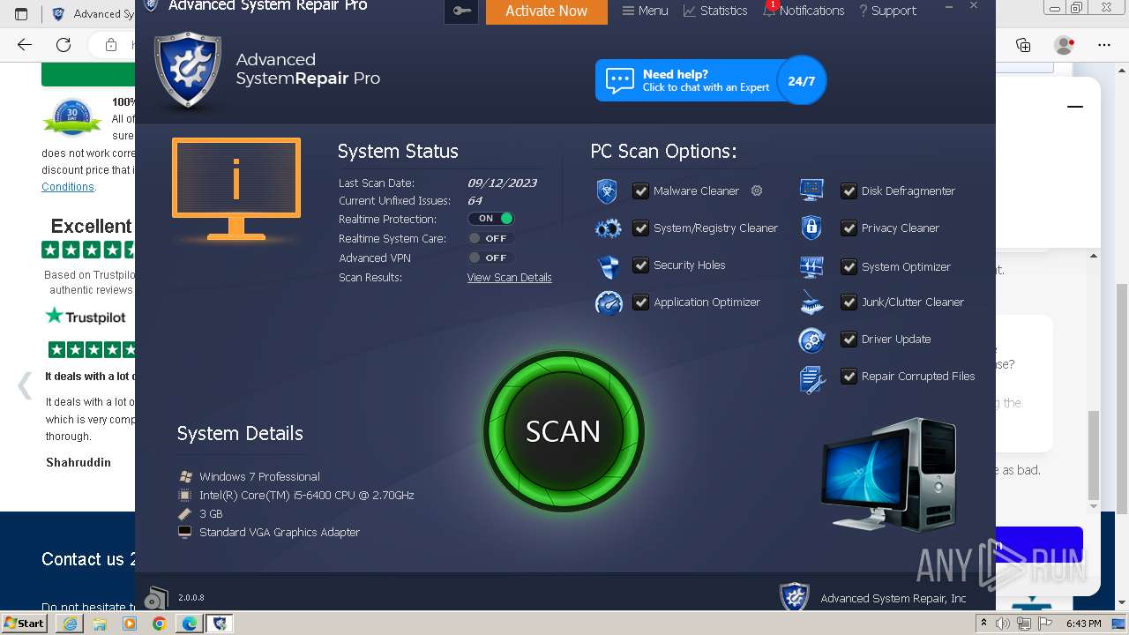
Task: Uncheck the System/Registry Cleaner checkbox
Action: [640, 228]
